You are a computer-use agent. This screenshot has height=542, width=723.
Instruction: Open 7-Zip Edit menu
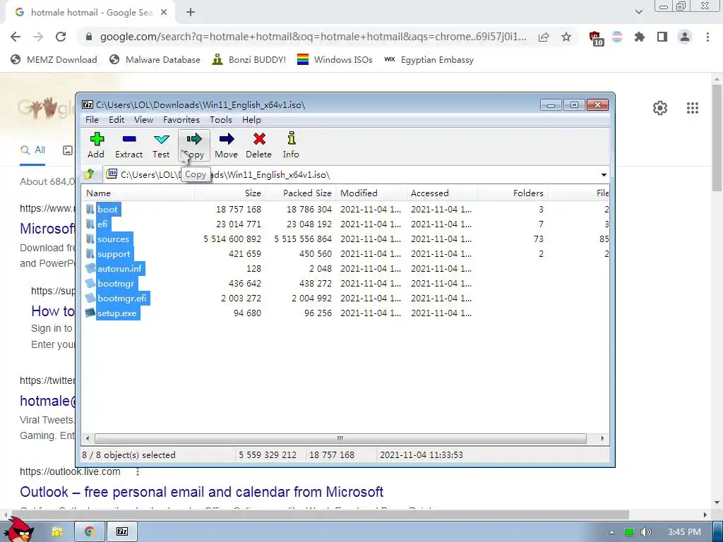coord(116,120)
